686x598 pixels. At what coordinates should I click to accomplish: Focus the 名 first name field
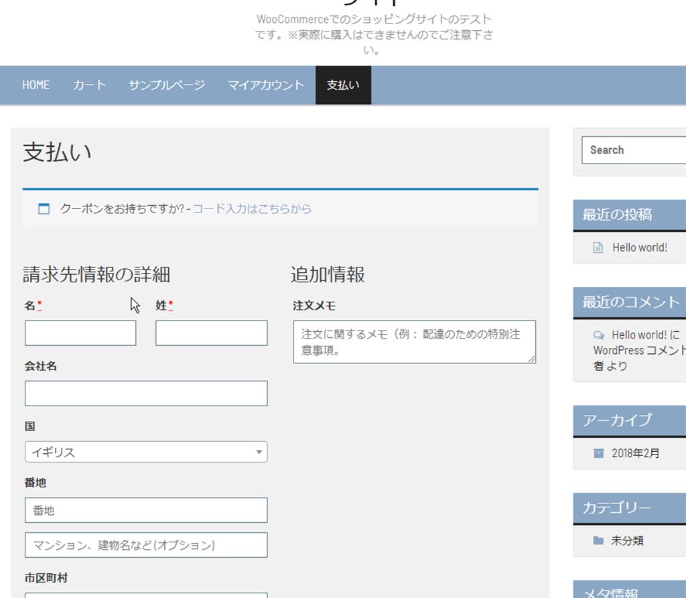(80, 333)
